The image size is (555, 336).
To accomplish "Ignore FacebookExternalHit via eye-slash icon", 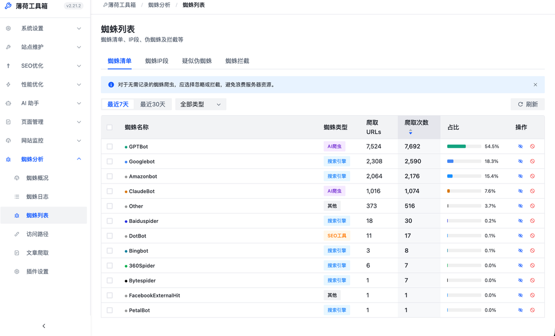I will [520, 295].
